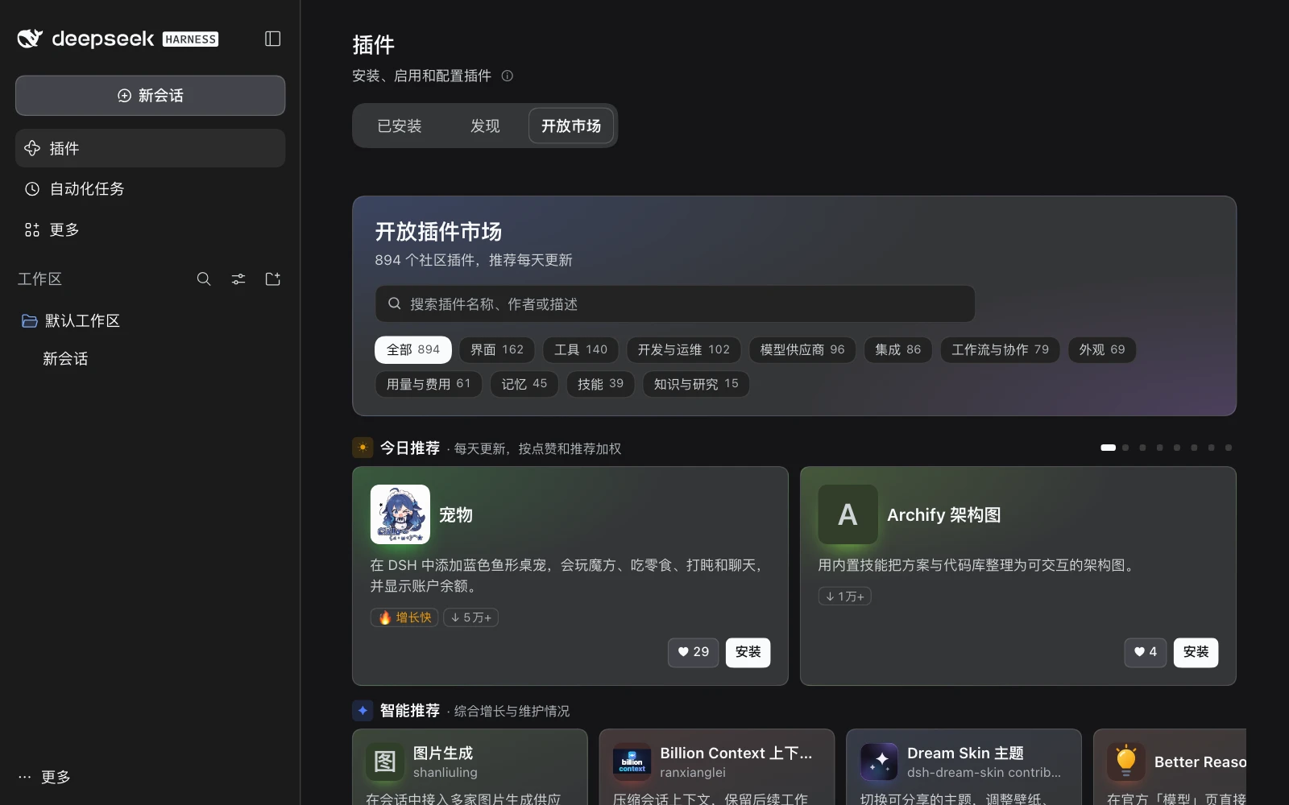Jump to the last carousel page dot
This screenshot has width=1289, height=805.
(x=1229, y=448)
